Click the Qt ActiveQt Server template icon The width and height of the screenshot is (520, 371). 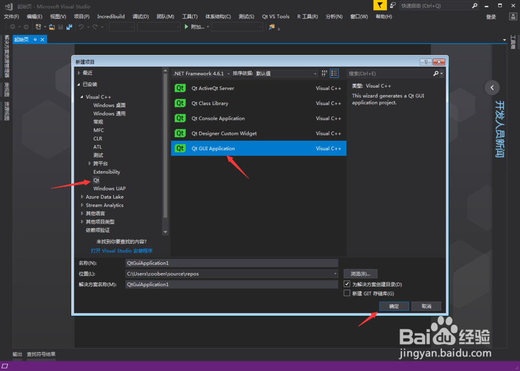pos(180,88)
